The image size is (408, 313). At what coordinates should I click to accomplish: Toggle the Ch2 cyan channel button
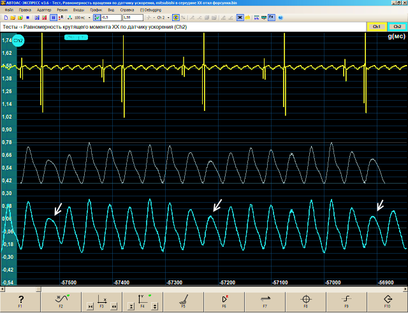coord(397,27)
